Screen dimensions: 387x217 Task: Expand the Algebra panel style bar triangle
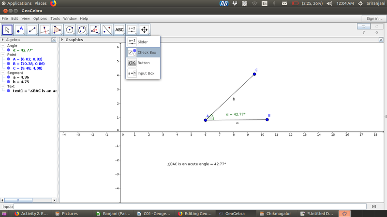tap(3, 40)
